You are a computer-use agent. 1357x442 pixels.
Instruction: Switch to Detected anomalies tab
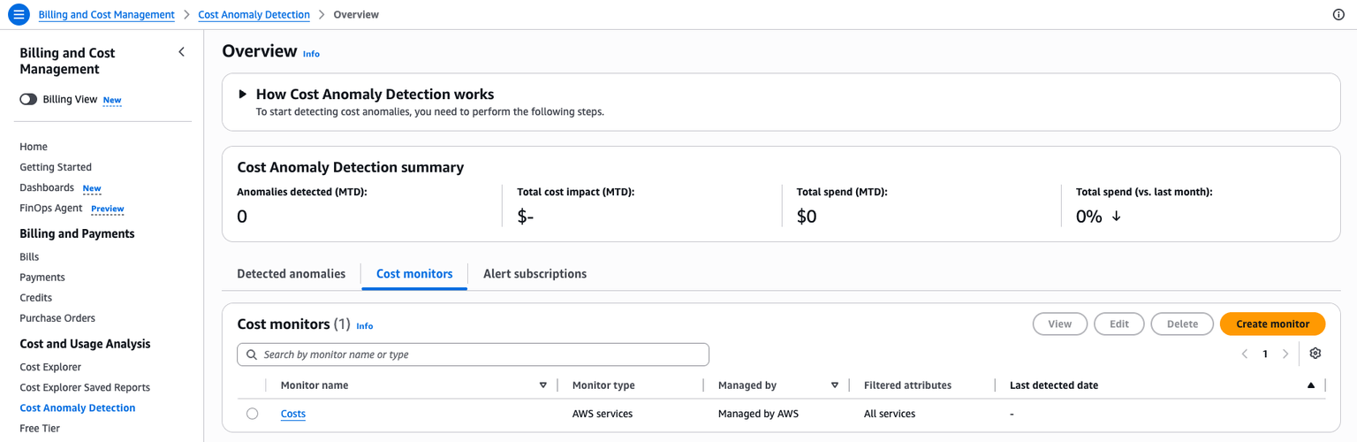click(x=292, y=274)
